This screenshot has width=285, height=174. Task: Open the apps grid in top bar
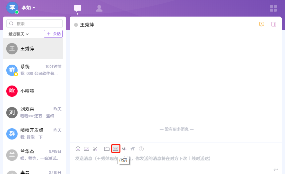click(x=273, y=8)
